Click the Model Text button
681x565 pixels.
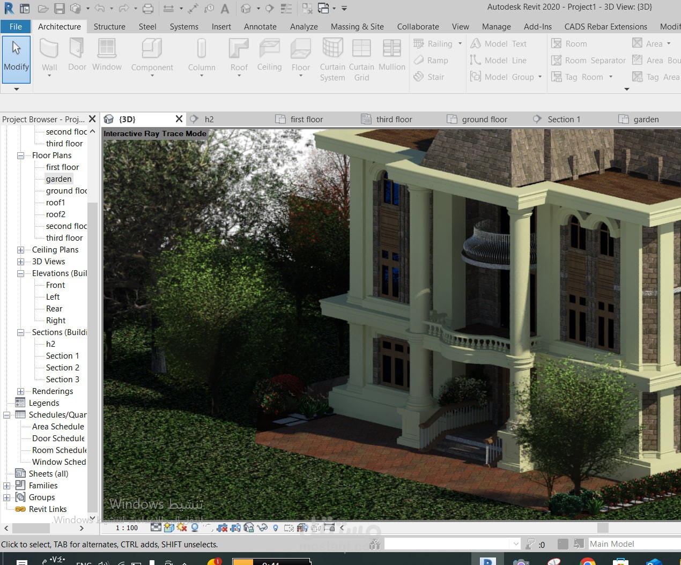point(499,44)
